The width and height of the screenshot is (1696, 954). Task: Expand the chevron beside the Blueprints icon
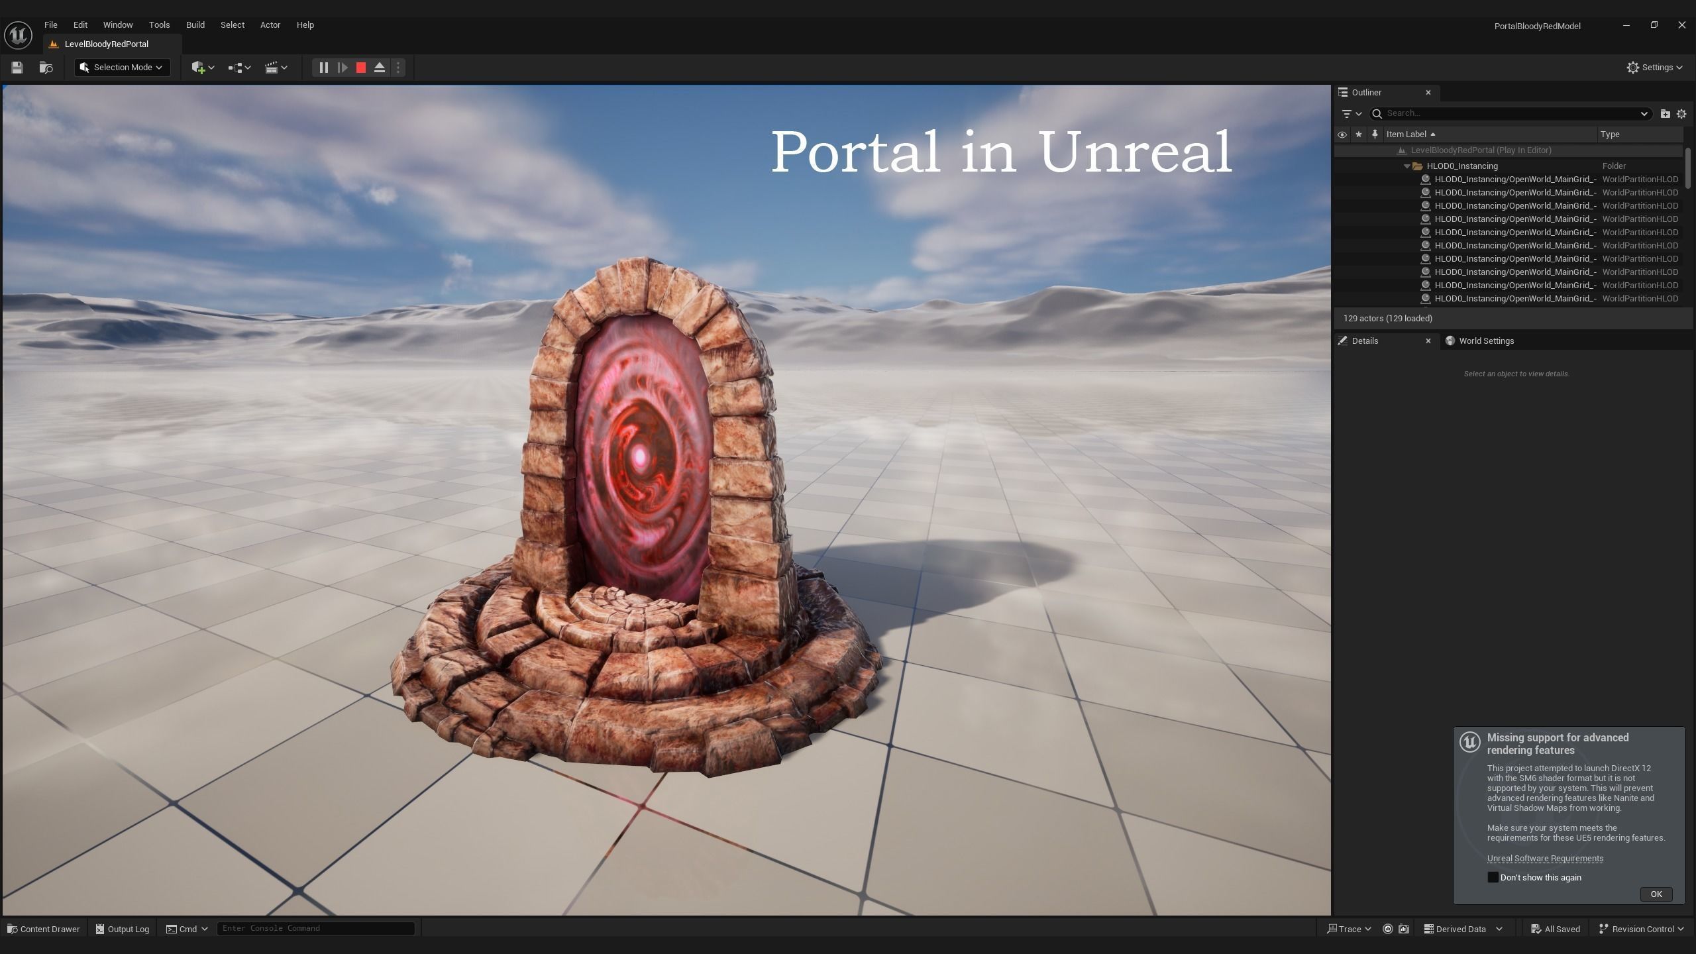pyautogui.click(x=248, y=68)
